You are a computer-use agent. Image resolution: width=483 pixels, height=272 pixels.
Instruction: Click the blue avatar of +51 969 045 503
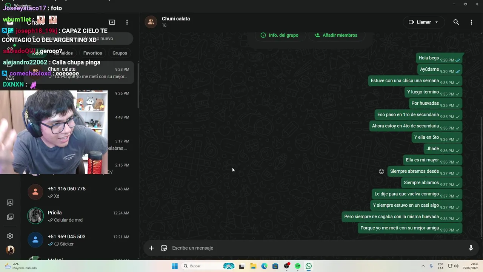click(x=35, y=240)
